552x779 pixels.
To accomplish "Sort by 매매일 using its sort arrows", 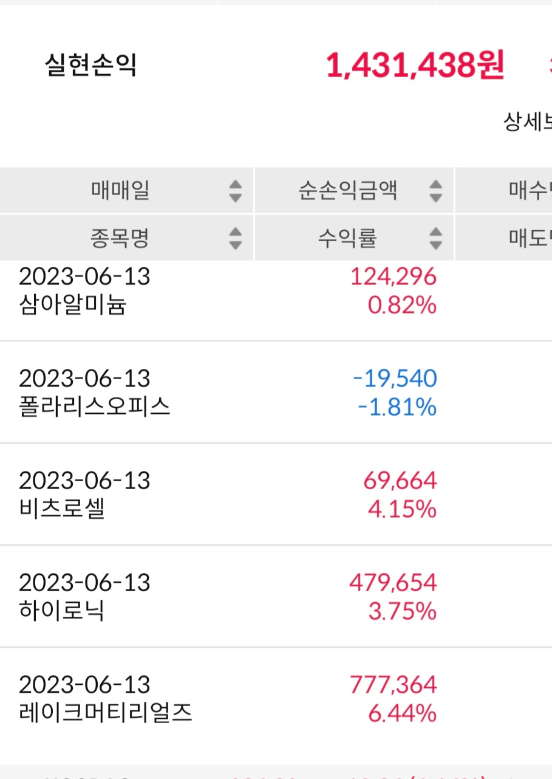I will pyautogui.click(x=236, y=191).
